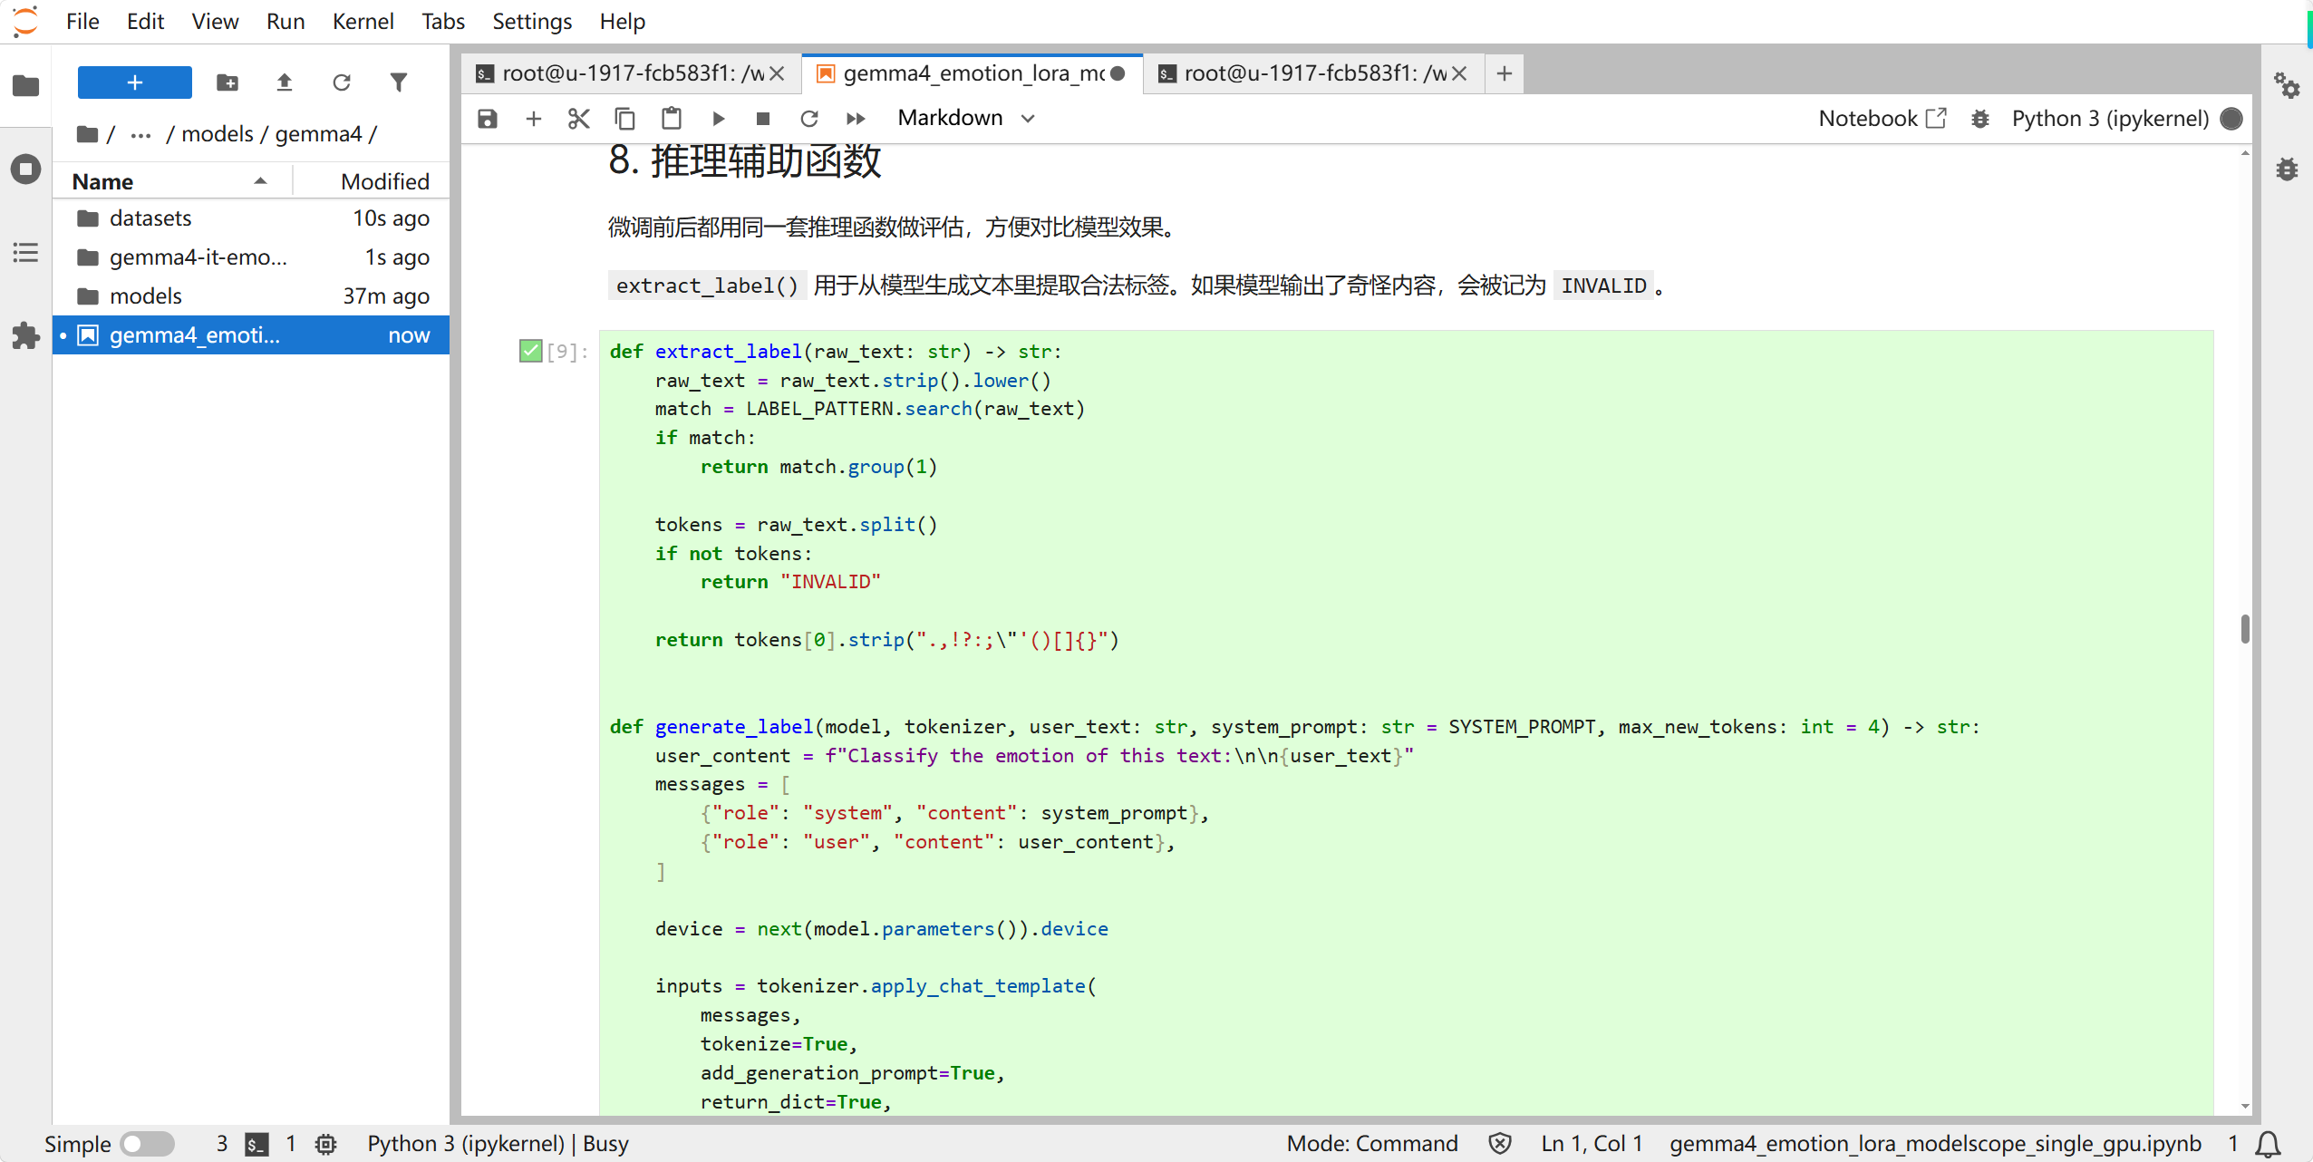Open the Edit menu
This screenshot has height=1162, width=2313.
[145, 21]
